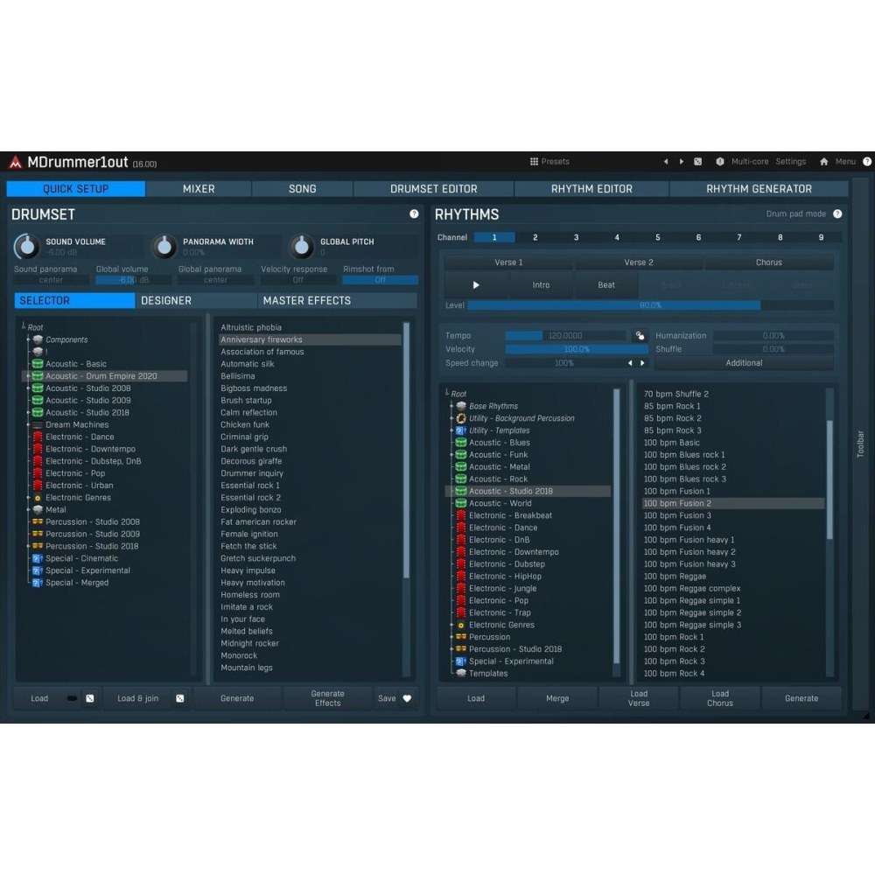Click the heart icon on Save button

coord(407,698)
